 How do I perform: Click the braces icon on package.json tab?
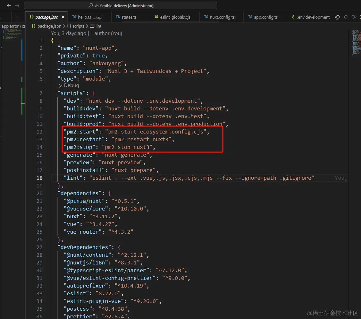click(x=32, y=17)
